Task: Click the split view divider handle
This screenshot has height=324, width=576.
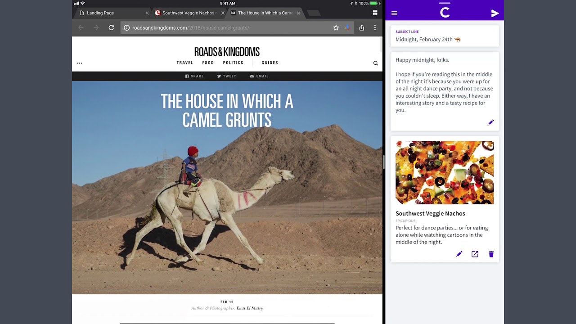Action: [x=384, y=162]
